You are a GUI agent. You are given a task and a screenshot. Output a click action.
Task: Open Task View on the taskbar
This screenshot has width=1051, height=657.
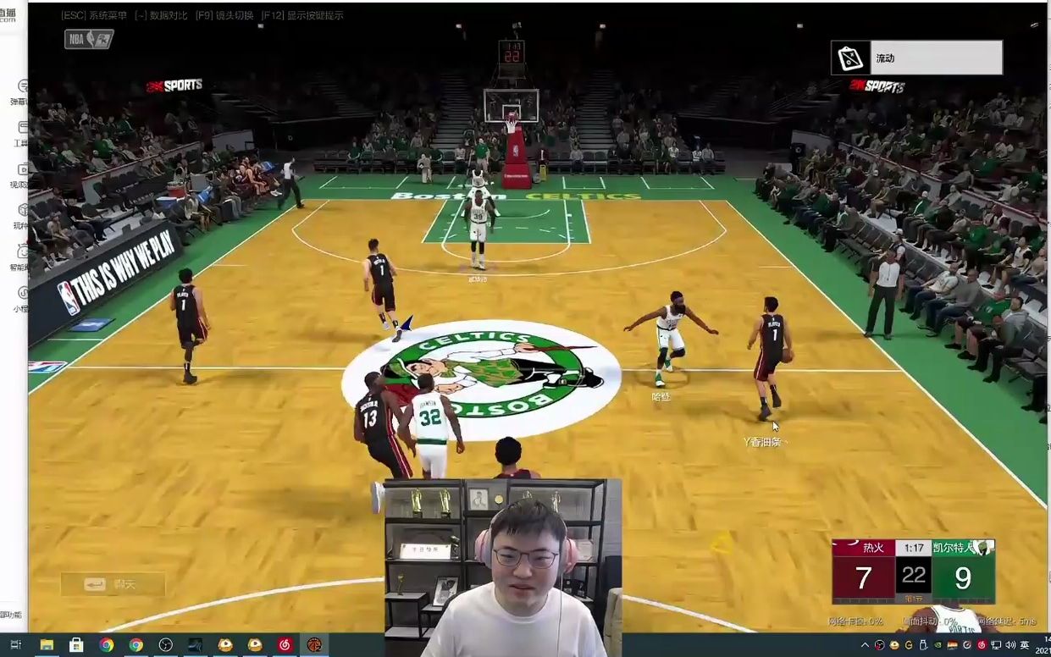tap(15, 645)
